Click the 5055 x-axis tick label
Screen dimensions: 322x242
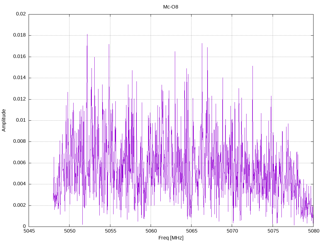coord(110,231)
